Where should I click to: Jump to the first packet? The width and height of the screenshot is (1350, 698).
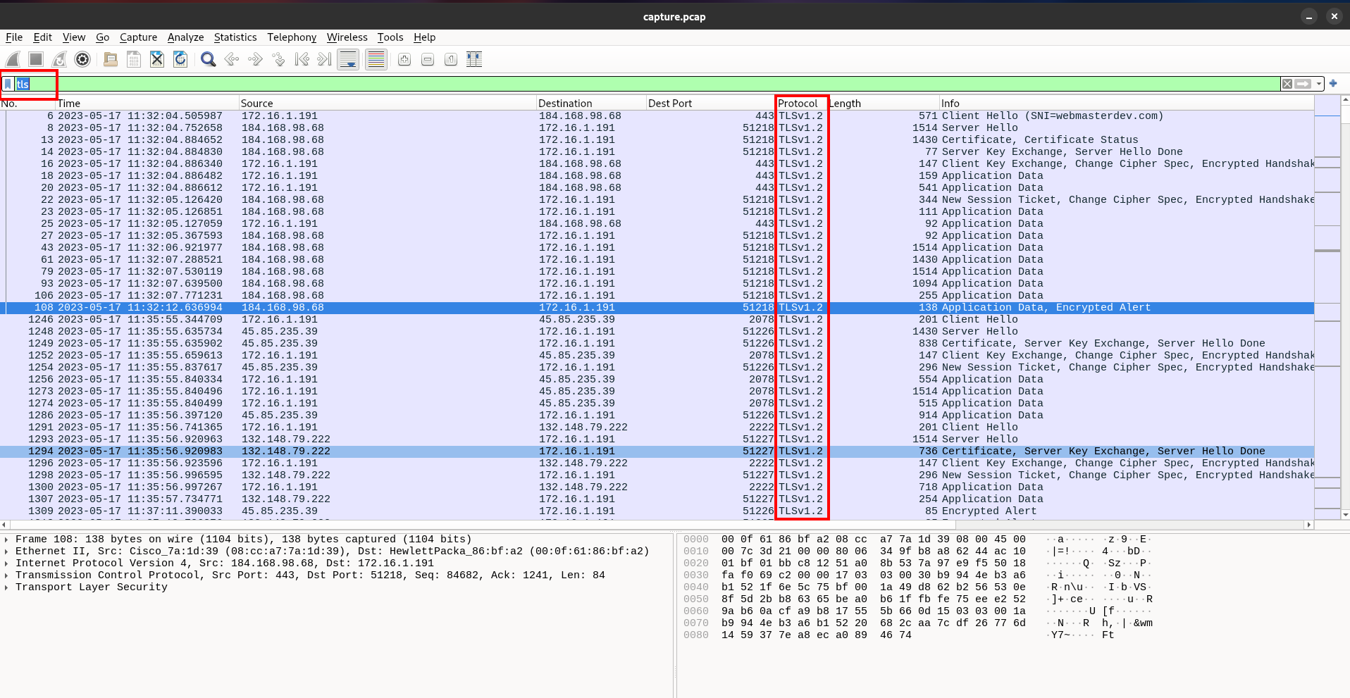click(302, 60)
